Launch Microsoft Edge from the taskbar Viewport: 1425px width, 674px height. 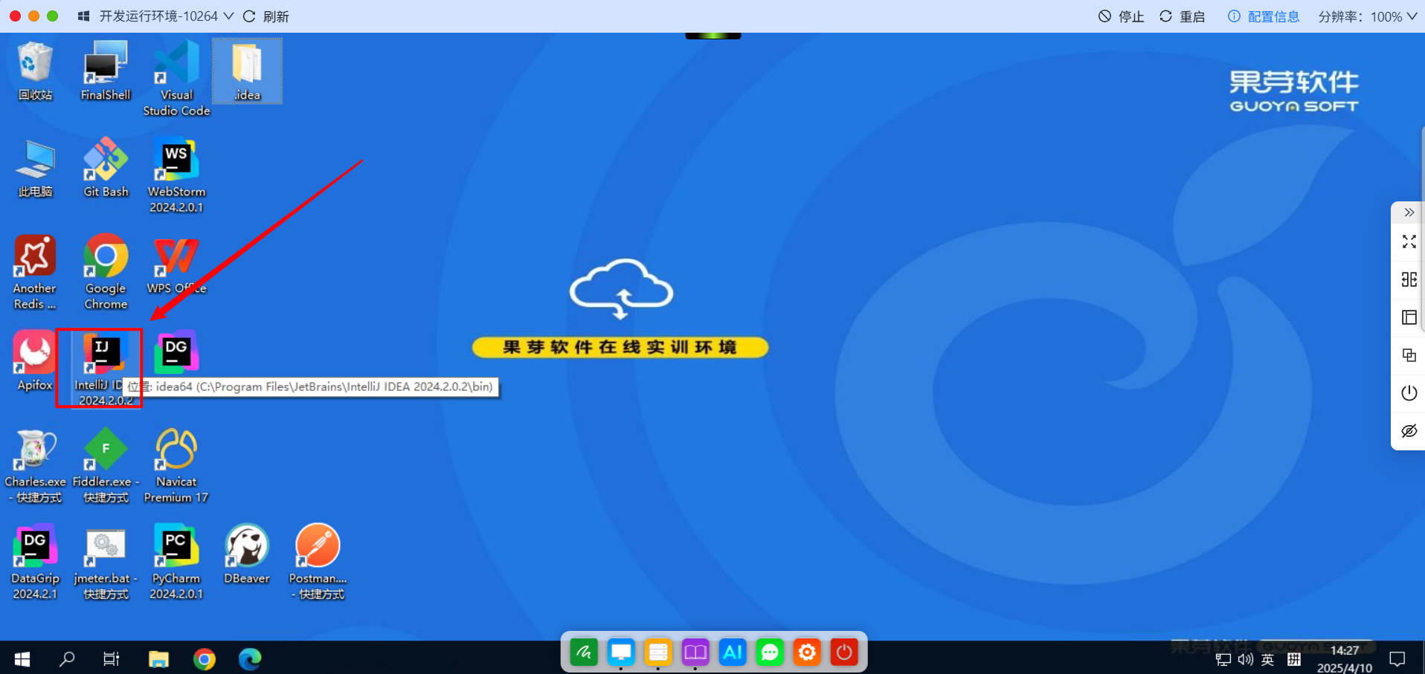pyautogui.click(x=250, y=658)
